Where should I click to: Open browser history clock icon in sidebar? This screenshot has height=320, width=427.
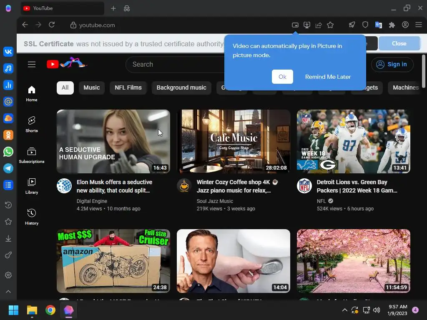[8, 205]
